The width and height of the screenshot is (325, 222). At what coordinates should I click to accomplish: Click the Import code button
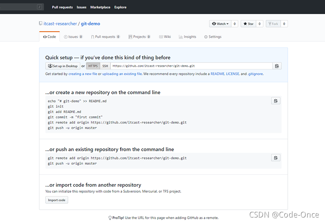pos(56,200)
